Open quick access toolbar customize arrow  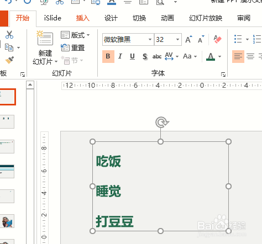pyautogui.click(x=175, y=2)
